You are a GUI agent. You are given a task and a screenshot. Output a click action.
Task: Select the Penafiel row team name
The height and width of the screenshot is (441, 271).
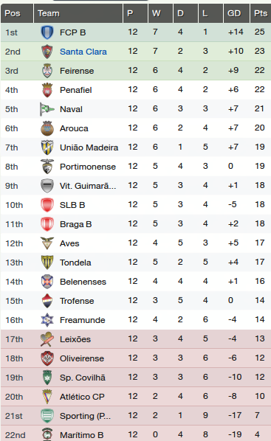(76, 90)
